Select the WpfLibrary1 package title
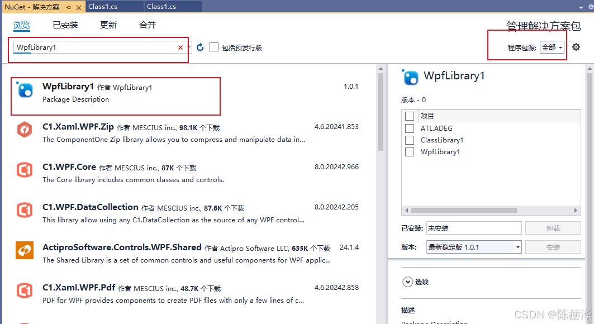 [x=68, y=86]
